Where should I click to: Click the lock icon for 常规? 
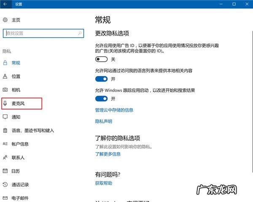(x=5, y=63)
